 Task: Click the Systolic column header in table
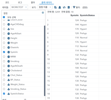(x=74, y=15)
